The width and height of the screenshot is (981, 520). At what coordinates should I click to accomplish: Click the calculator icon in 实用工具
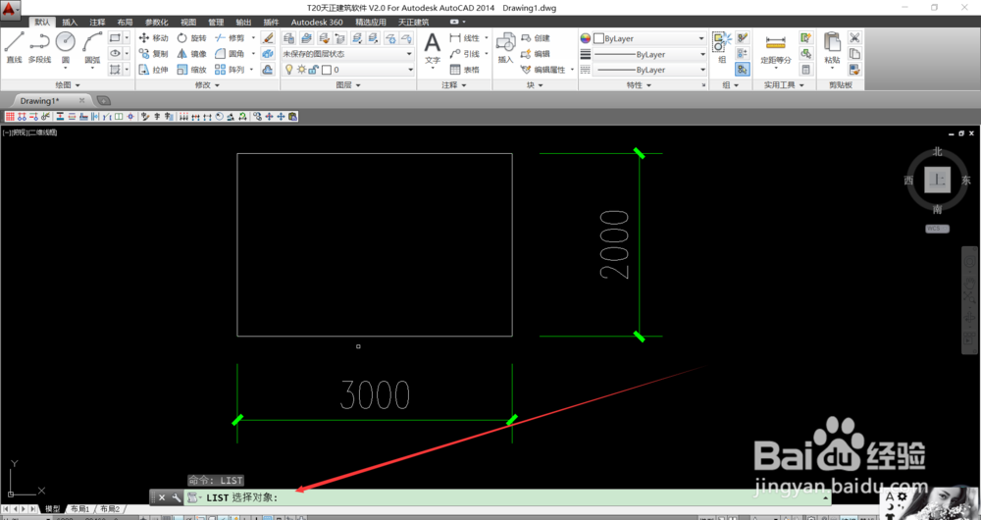tap(805, 70)
